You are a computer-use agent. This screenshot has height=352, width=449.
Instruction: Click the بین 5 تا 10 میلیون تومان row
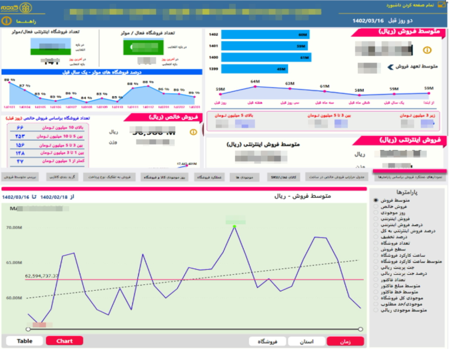(x=48, y=136)
